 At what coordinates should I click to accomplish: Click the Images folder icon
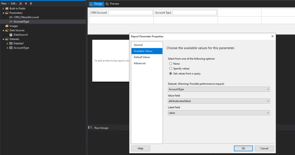7,26
